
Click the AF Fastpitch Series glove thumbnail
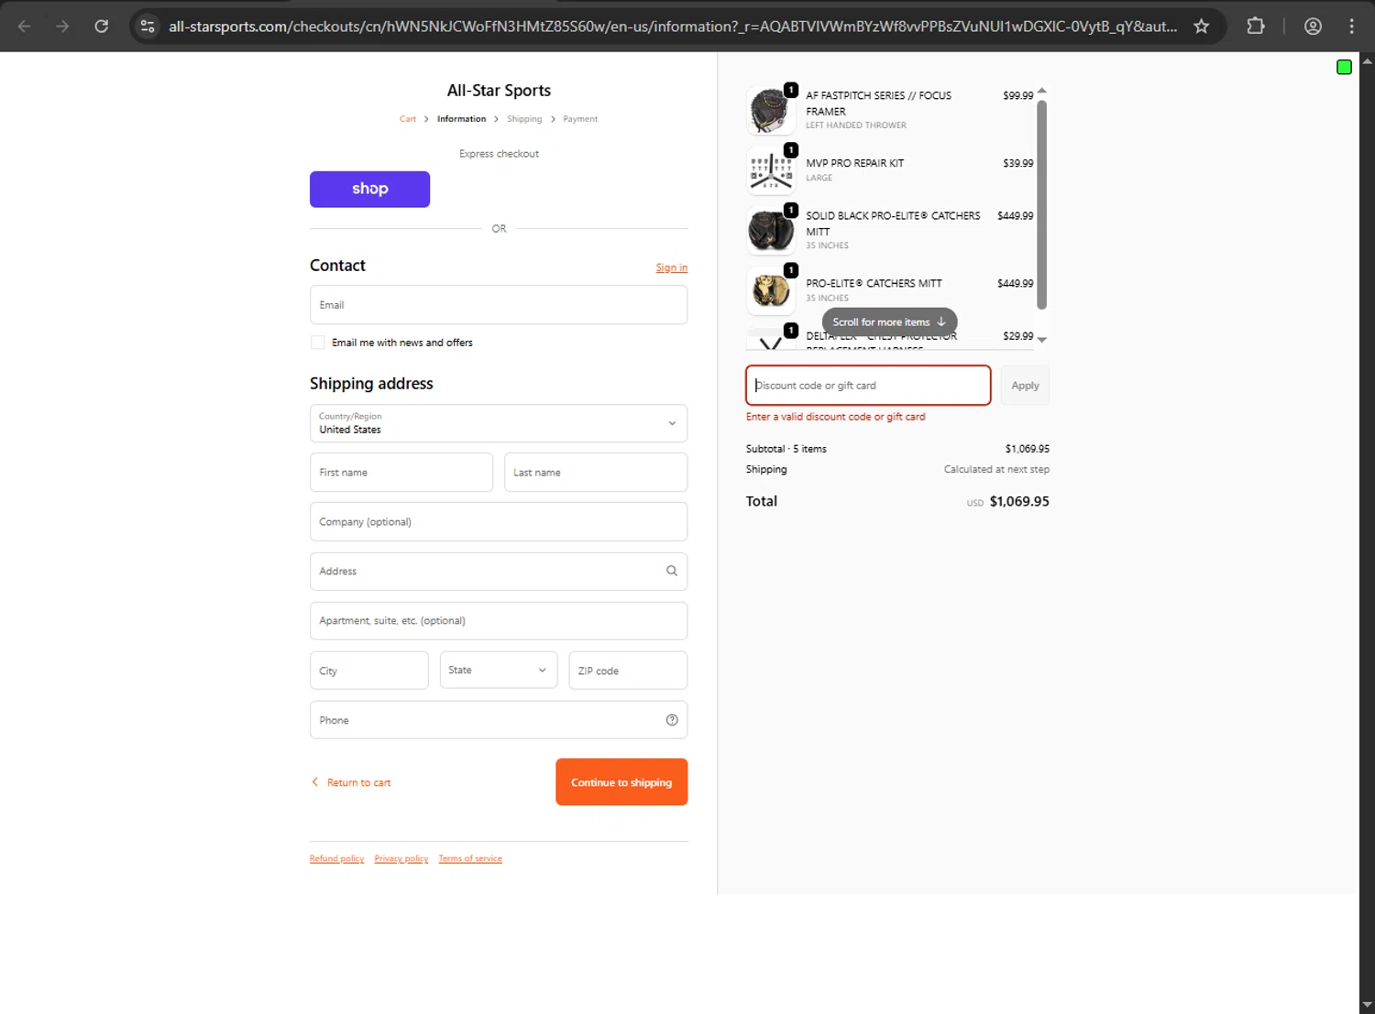pyautogui.click(x=771, y=110)
